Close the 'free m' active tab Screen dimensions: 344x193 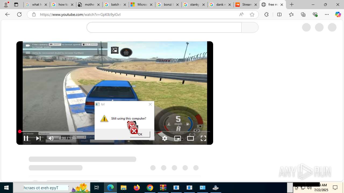point(282,5)
